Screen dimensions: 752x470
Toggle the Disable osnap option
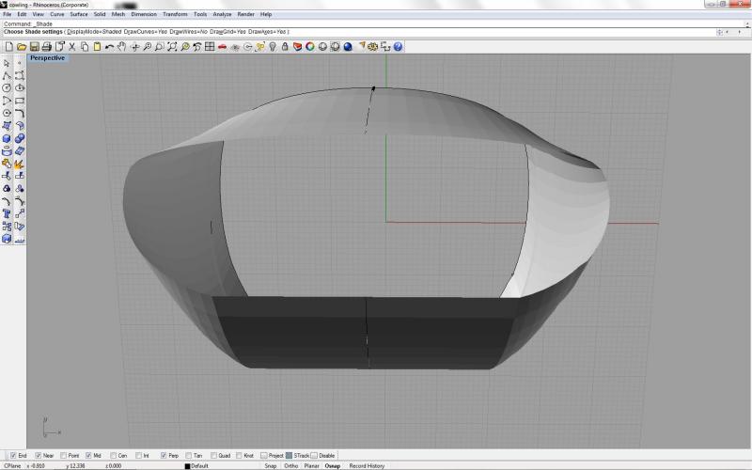coord(314,456)
